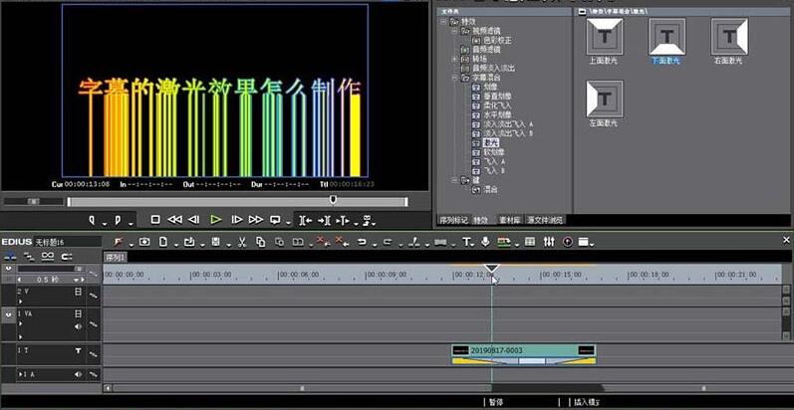Click the preview scrubber slider handle
This screenshot has height=410, width=794.
pos(333,199)
